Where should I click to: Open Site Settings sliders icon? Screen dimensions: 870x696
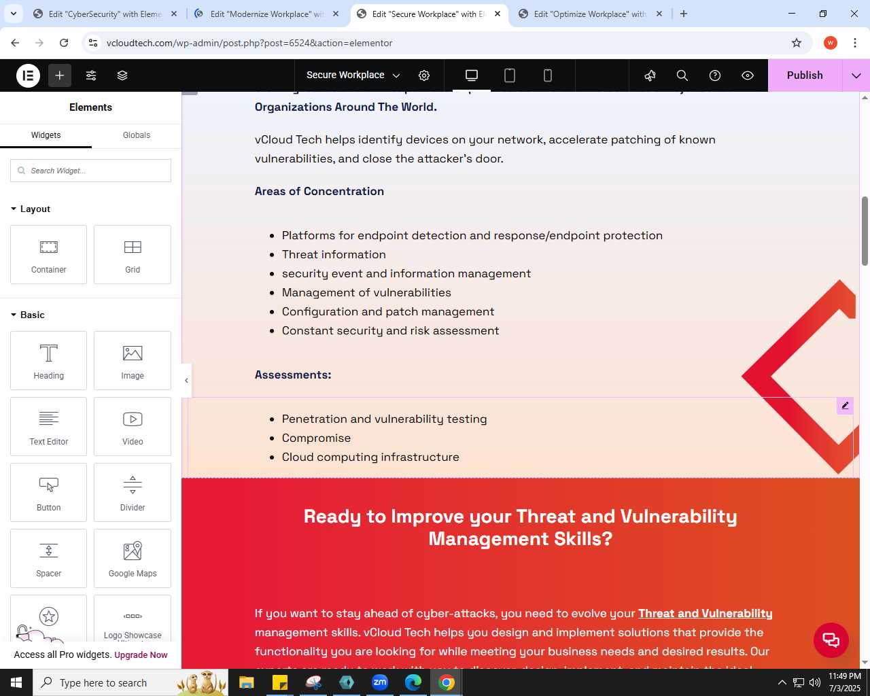pos(91,75)
